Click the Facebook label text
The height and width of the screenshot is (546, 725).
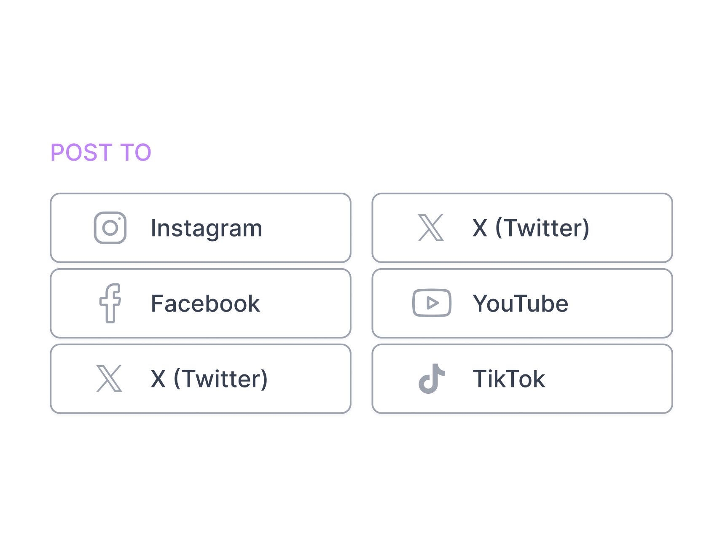click(x=205, y=303)
